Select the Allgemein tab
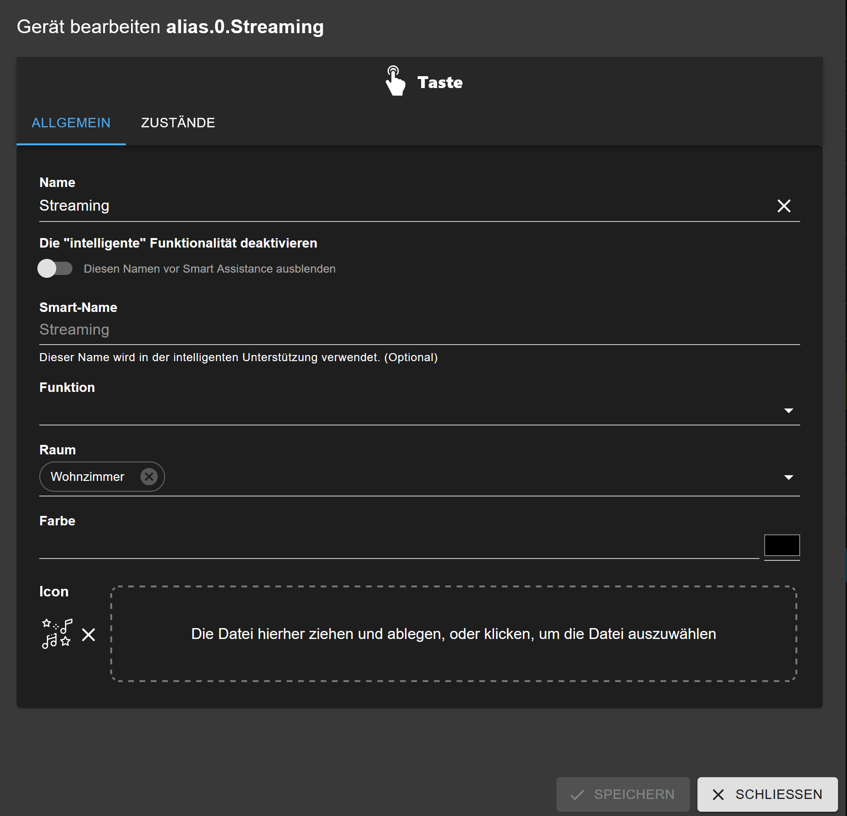This screenshot has width=847, height=816. point(71,123)
